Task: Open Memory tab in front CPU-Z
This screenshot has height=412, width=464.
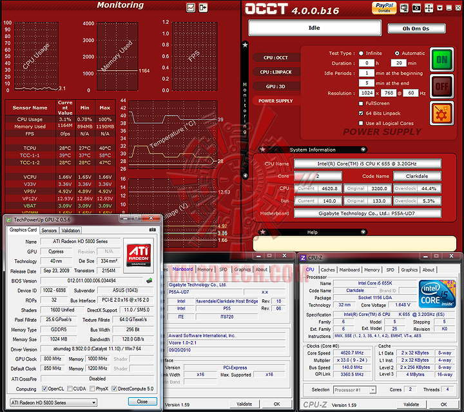Action: [x=372, y=270]
